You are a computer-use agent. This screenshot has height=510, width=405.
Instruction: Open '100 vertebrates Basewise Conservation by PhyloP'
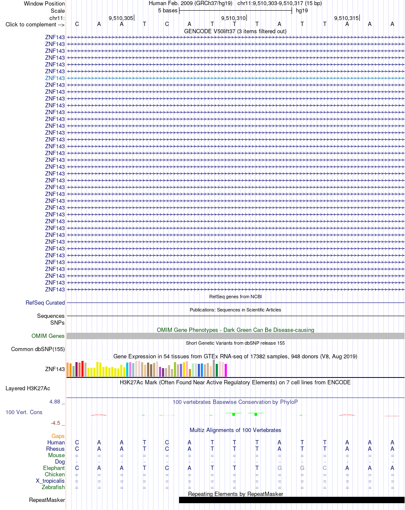235,402
